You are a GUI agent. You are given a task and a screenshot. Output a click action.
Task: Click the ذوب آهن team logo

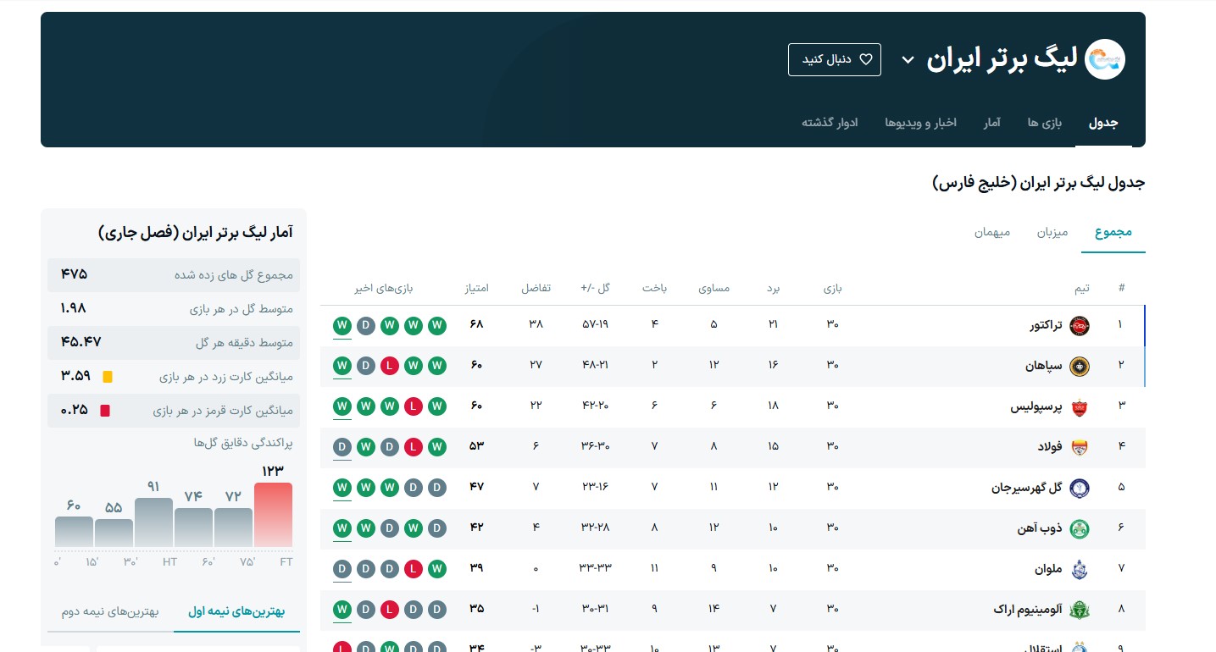(x=1080, y=528)
